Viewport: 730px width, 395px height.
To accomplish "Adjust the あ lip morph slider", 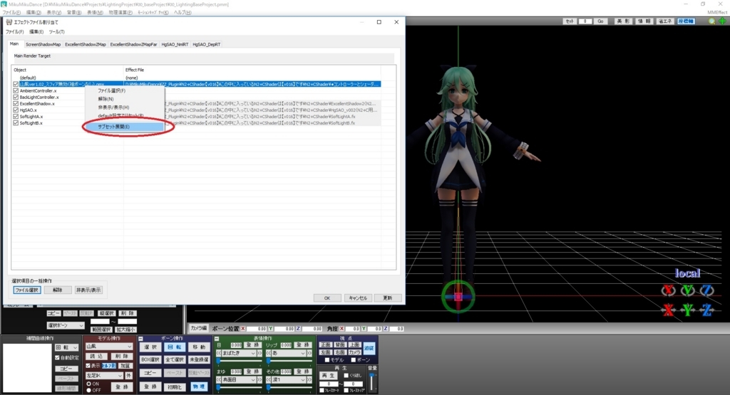I will pos(289,361).
